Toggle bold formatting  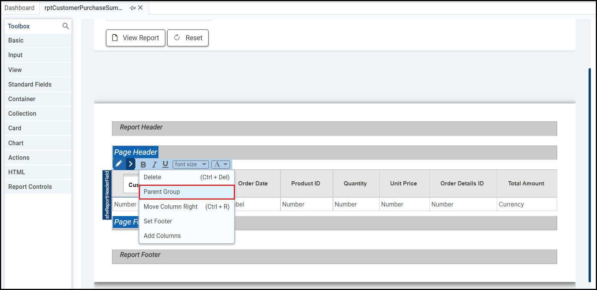pyautogui.click(x=144, y=164)
